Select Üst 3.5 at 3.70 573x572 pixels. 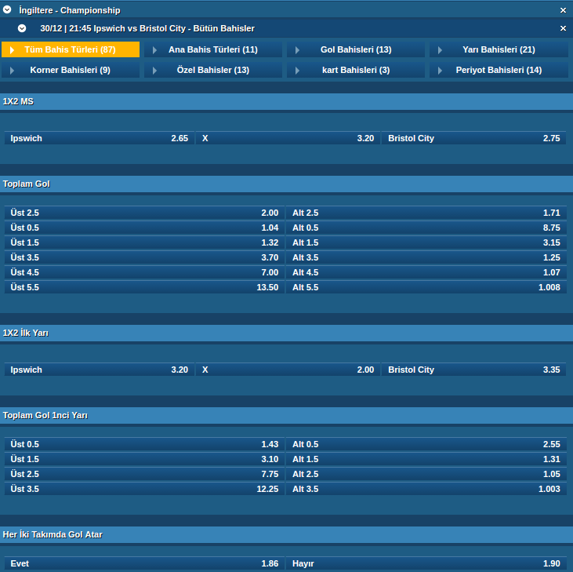click(x=144, y=257)
